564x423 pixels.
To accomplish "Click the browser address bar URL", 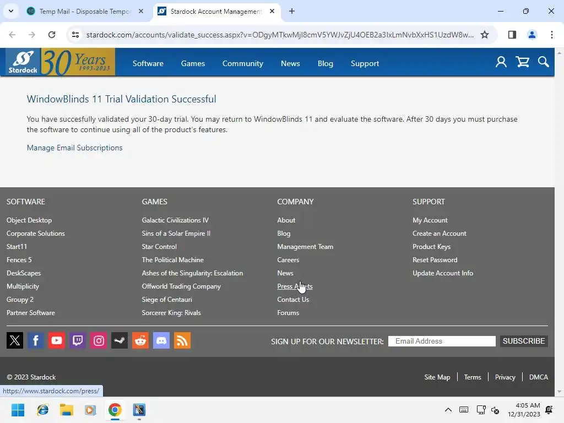I will 280,35.
